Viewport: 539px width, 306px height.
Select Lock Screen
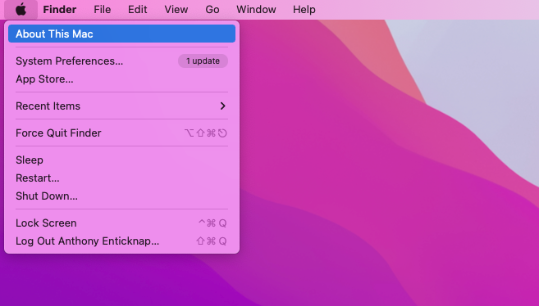121,223
